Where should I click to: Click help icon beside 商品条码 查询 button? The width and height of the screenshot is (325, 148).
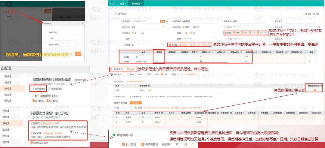click(x=166, y=21)
